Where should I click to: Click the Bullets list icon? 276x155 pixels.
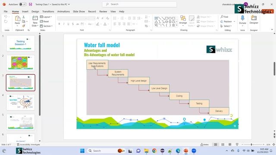click(115, 18)
